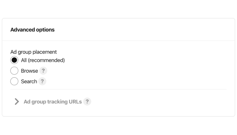The width and height of the screenshot is (237, 135).
Task: Click the question mark after tracking URLs
Action: tap(87, 102)
